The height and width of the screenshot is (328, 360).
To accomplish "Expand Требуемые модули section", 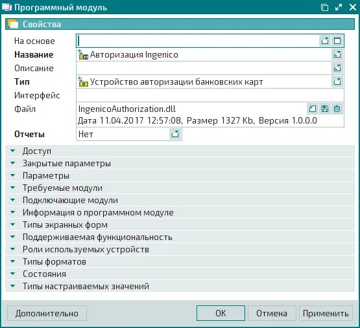I will (x=180, y=188).
